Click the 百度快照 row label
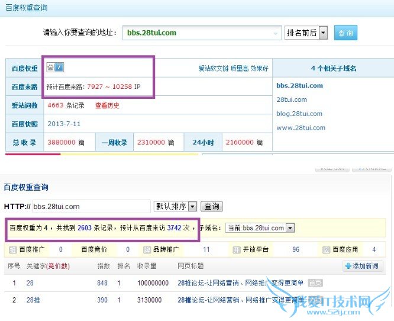The image size is (394, 321). point(25,124)
